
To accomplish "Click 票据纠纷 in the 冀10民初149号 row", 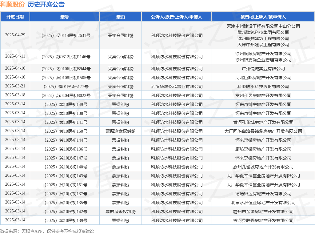I will click(x=121, y=105).
